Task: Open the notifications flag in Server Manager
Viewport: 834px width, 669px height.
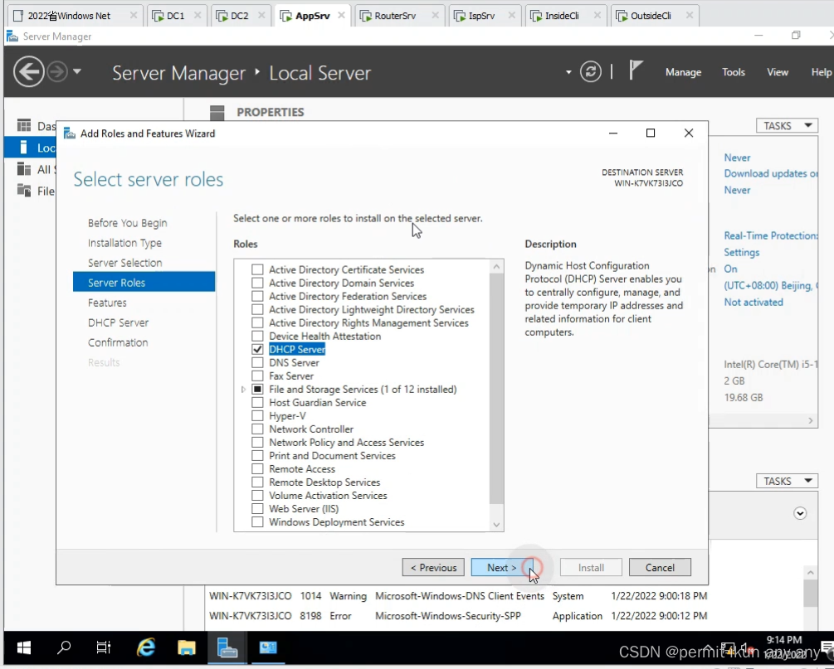Action: click(x=636, y=70)
